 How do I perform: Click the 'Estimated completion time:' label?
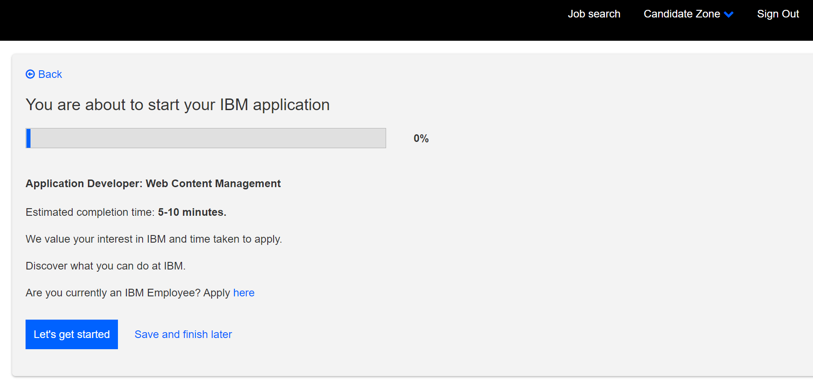[90, 212]
